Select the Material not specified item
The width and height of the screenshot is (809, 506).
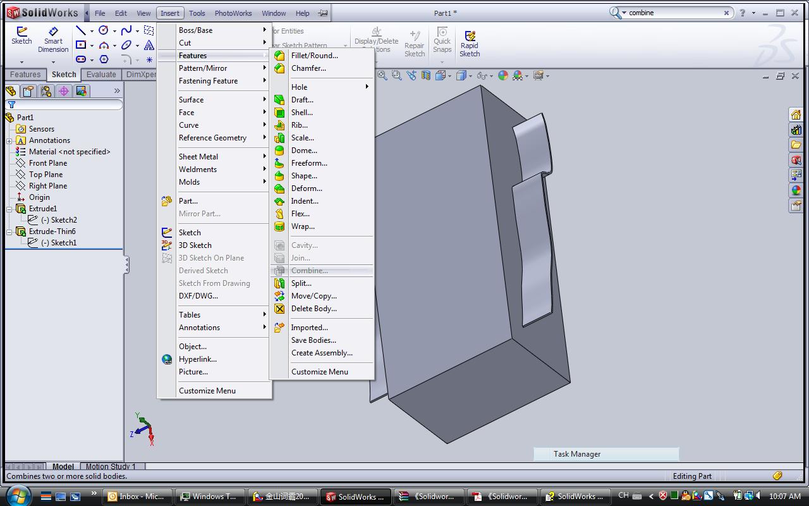[70, 152]
